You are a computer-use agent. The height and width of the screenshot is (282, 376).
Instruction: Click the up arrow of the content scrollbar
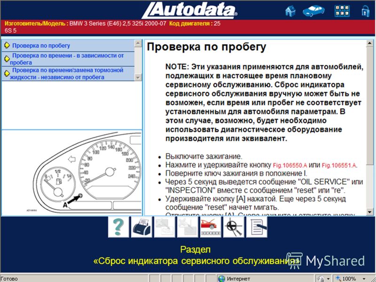click(369, 43)
